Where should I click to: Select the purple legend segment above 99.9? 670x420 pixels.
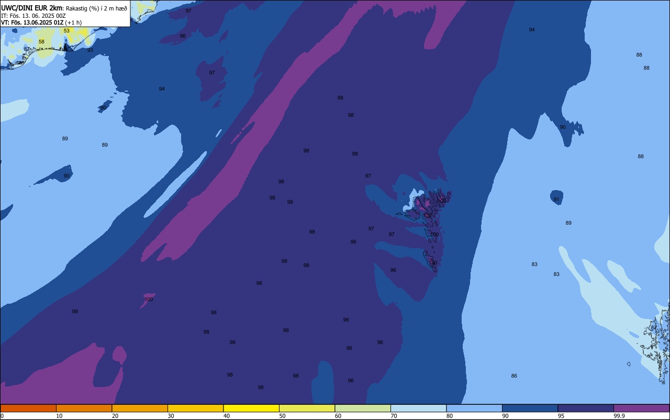point(641,408)
